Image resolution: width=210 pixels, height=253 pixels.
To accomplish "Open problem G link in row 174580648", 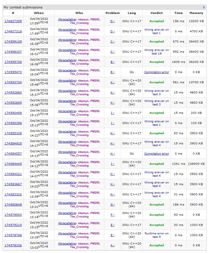I will coord(112,205).
